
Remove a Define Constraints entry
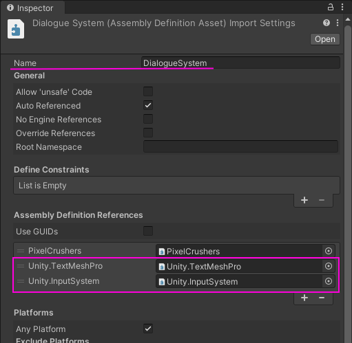(322, 200)
